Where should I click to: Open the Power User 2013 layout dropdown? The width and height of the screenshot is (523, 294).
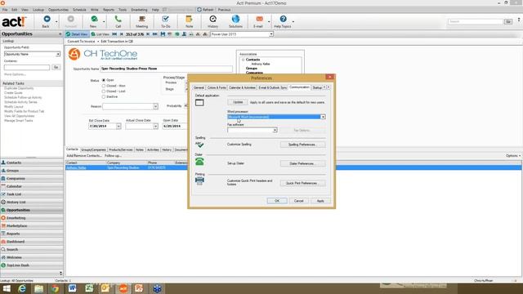[271, 34]
